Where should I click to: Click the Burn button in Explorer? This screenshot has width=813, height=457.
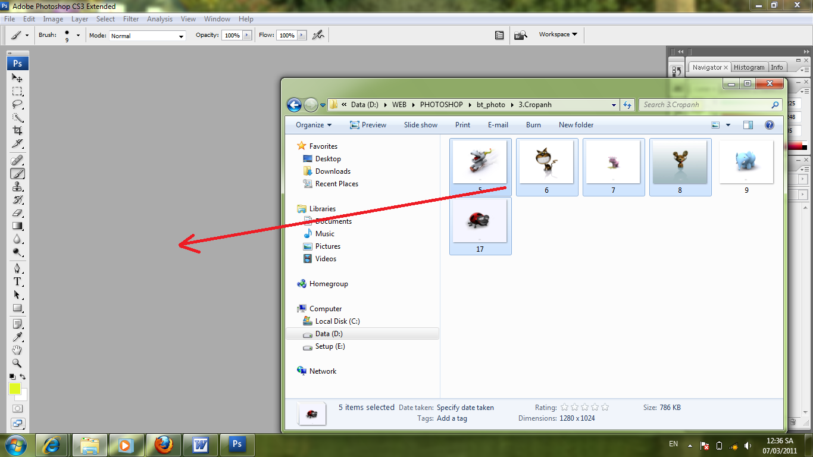(x=533, y=125)
